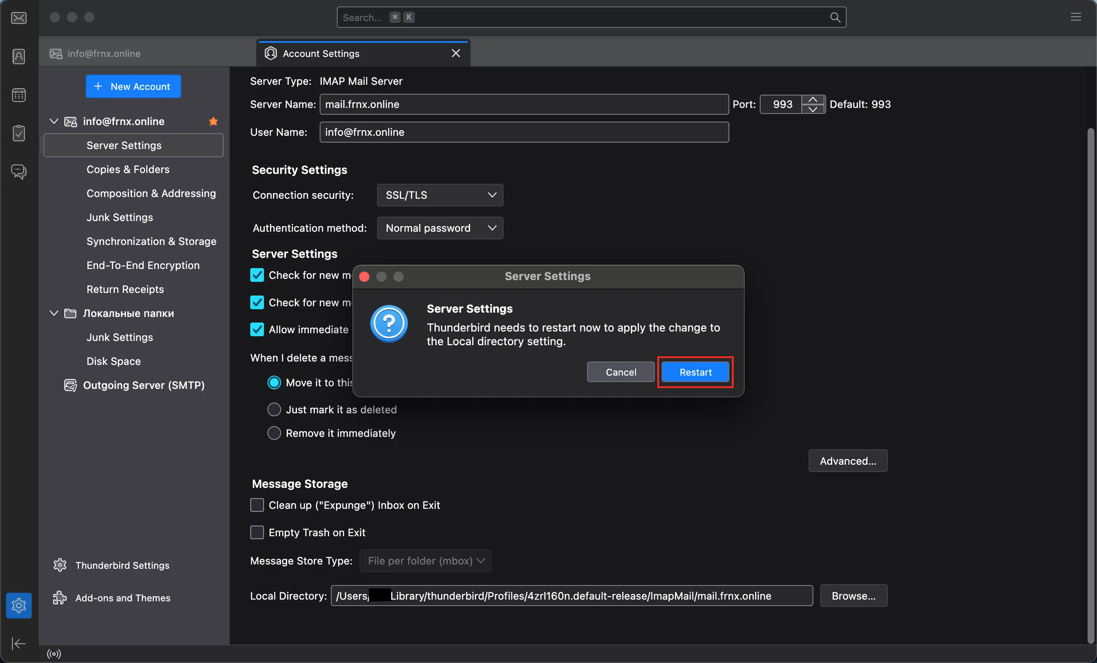
Task: Open Connection security dropdown SSL/TLS
Action: coord(440,195)
